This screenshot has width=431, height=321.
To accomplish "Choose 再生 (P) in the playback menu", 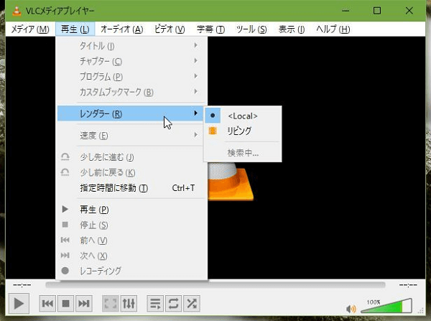I will coord(131,210).
